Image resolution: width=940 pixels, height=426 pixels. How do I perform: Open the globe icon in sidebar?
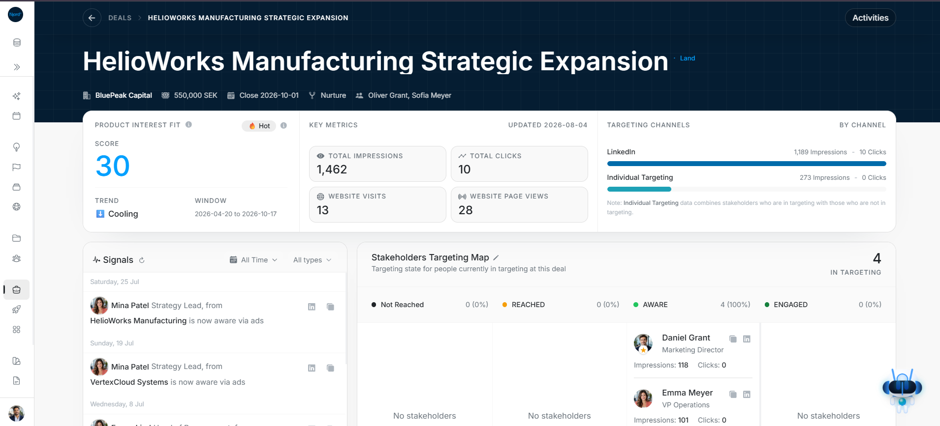pos(17,207)
